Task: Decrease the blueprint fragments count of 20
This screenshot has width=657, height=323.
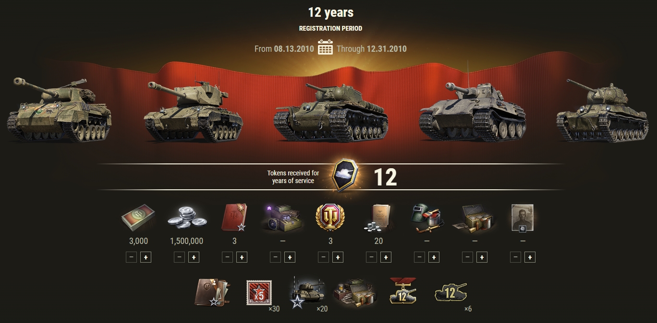Action: 371,257
